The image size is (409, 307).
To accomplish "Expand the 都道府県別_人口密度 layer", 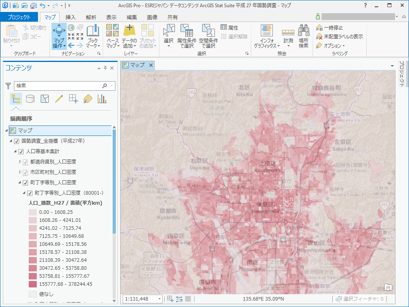I will (x=20, y=162).
